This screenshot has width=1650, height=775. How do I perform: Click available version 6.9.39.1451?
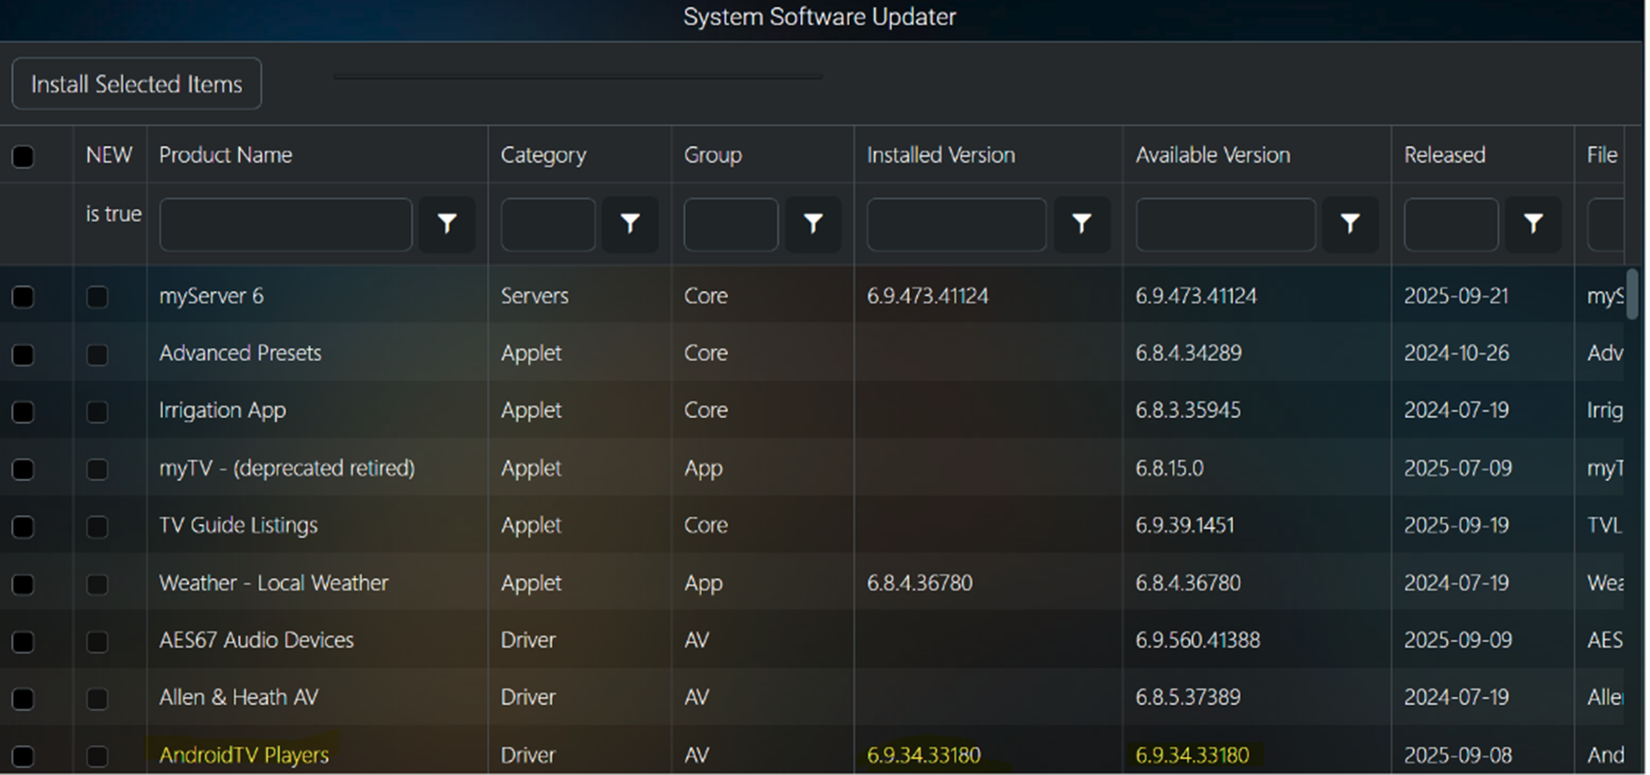coord(1184,525)
